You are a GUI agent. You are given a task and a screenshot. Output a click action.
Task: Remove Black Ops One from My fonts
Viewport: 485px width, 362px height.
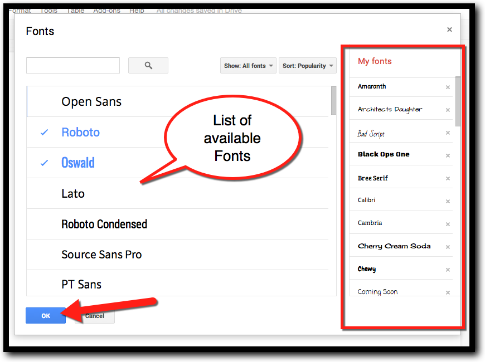[448, 156]
